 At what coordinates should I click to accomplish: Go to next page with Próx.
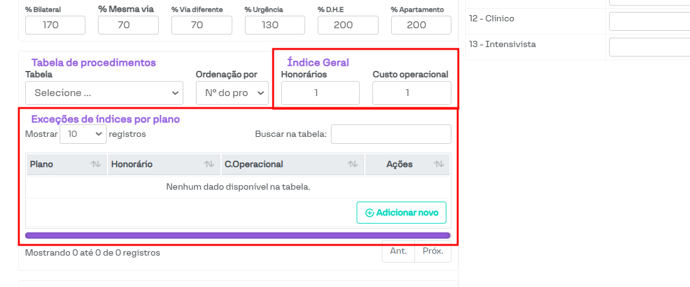tap(433, 251)
